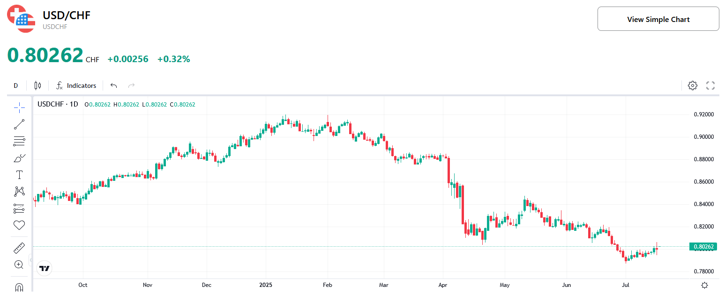This screenshot has height=300, width=725.
Task: Open the D timeframe interval selector
Action: click(15, 86)
